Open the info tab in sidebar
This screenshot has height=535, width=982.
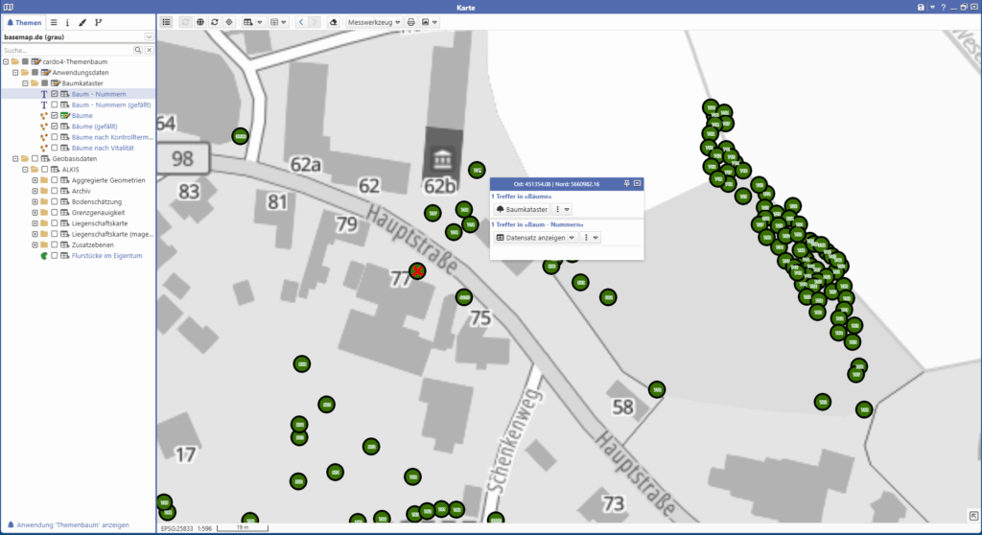click(67, 21)
